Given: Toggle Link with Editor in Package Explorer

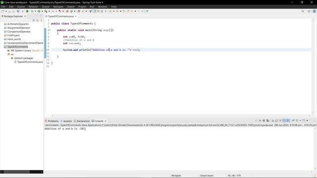Looking at the screenshot, I should 38,20.
